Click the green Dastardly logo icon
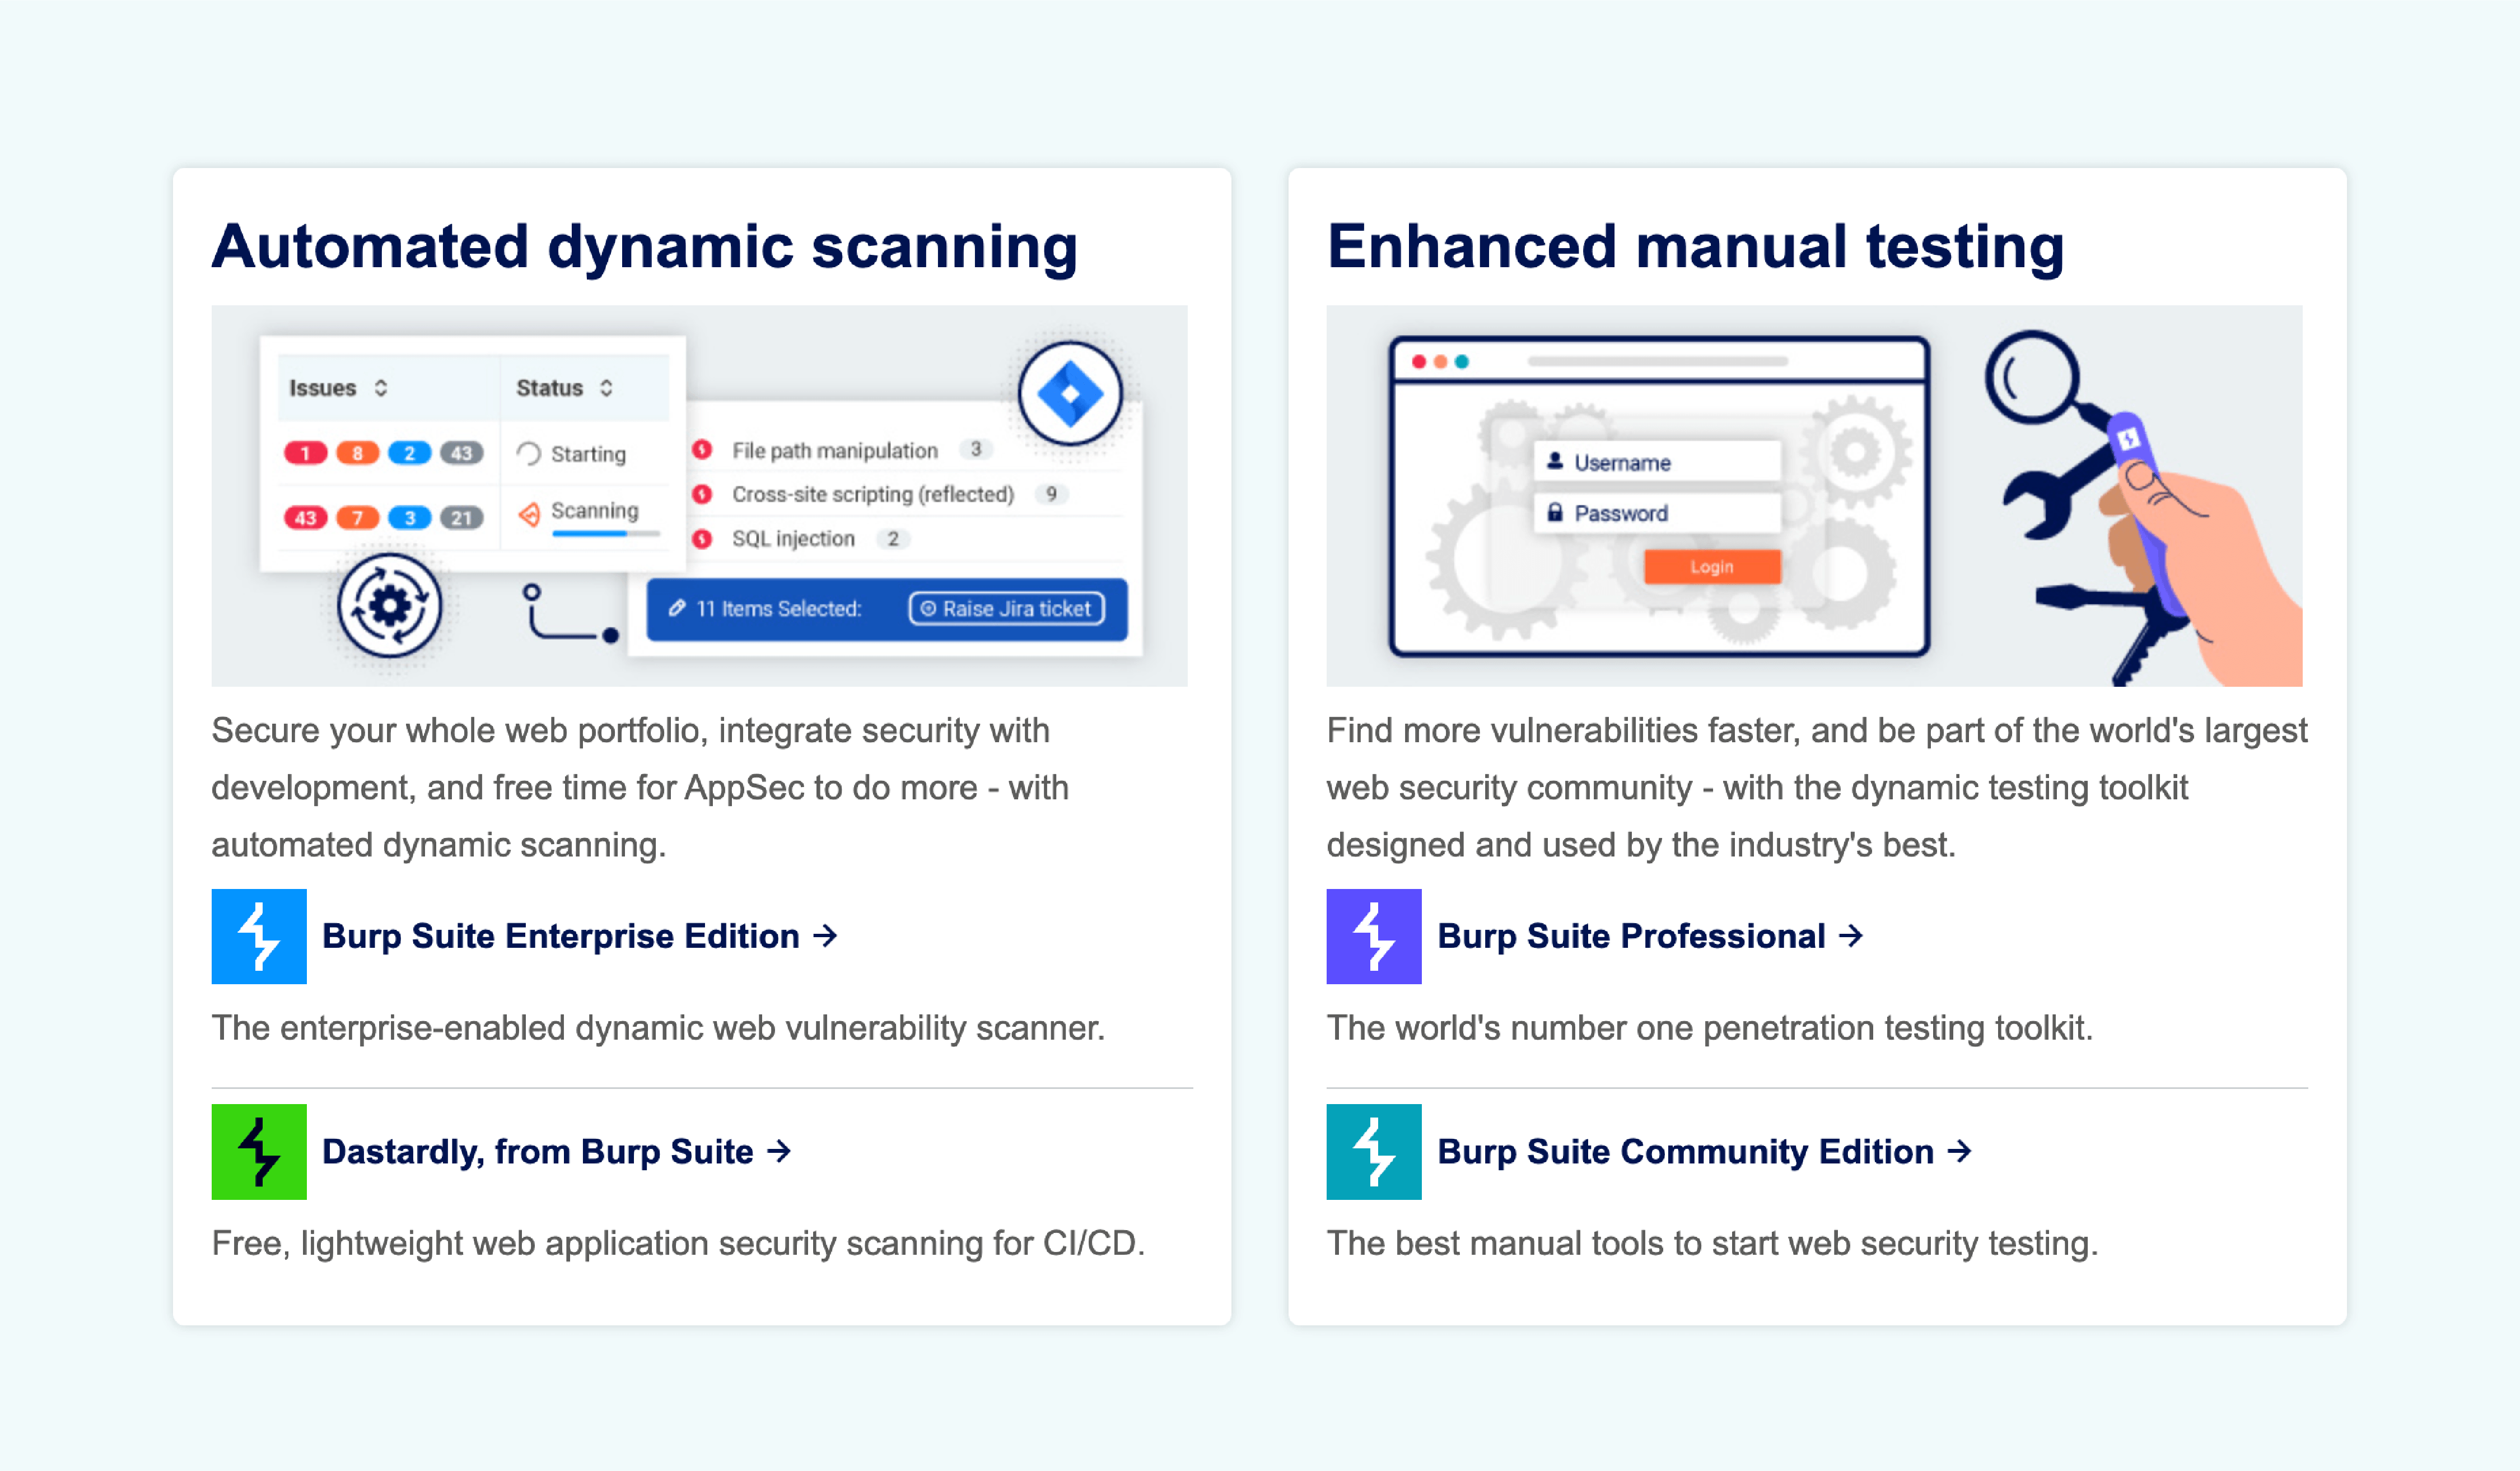This screenshot has width=2520, height=1471. pos(259,1152)
